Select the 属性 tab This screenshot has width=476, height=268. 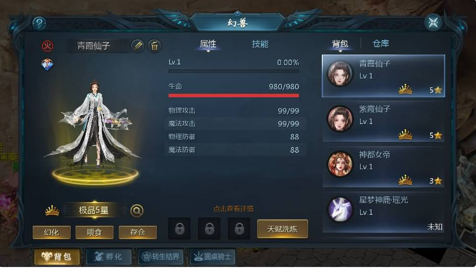[x=208, y=44]
